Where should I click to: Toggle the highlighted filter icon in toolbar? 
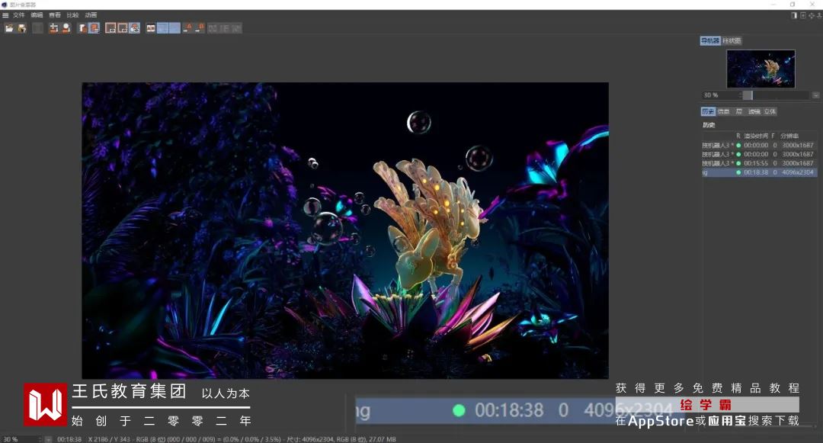pyautogui.click(x=94, y=28)
